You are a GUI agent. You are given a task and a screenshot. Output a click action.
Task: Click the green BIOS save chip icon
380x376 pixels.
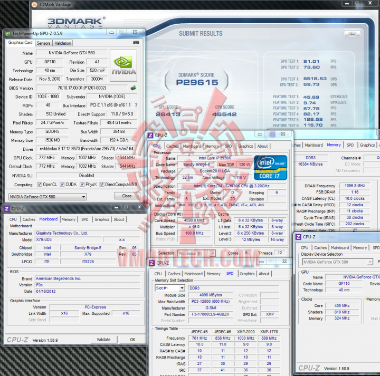click(133, 88)
